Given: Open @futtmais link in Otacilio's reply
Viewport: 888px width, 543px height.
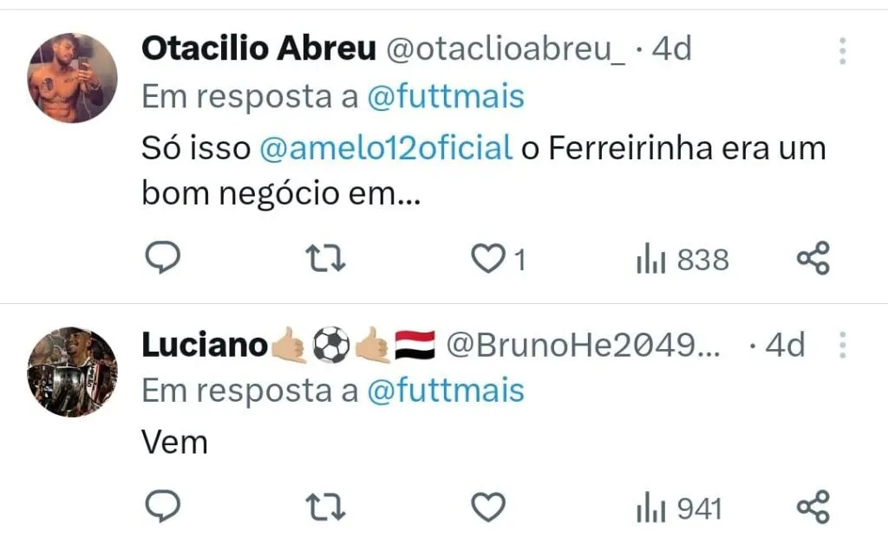Looking at the screenshot, I should [x=446, y=97].
